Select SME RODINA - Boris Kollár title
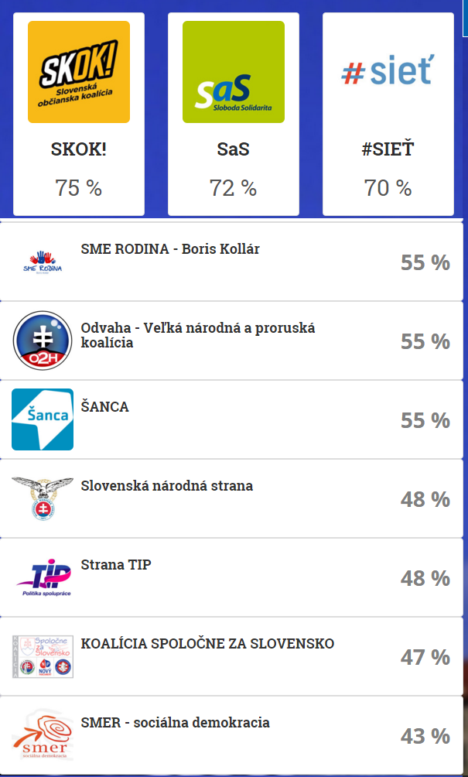Screen dimensions: 468x777 (170, 249)
